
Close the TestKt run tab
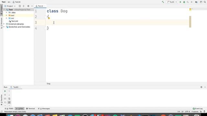point(20,87)
